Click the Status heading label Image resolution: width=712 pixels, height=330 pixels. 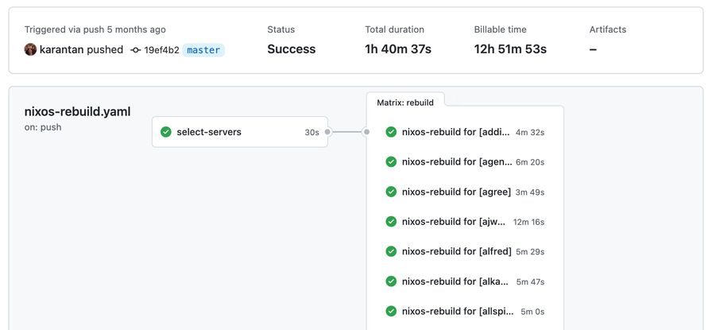coord(281,29)
